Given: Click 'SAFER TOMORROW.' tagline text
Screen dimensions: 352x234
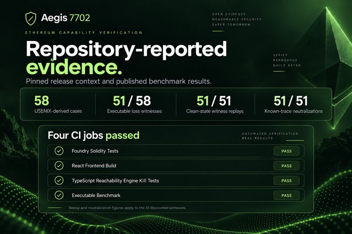Looking at the screenshot, I should pos(232,24).
